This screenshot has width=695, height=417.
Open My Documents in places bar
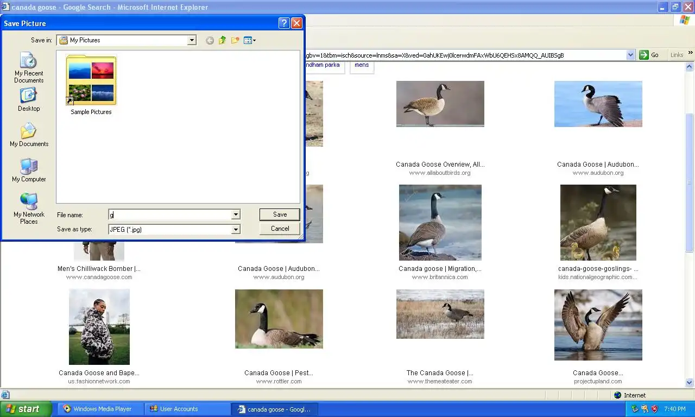(x=29, y=135)
